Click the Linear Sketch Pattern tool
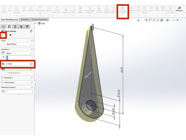This screenshot has width=186, height=140. (90, 10)
